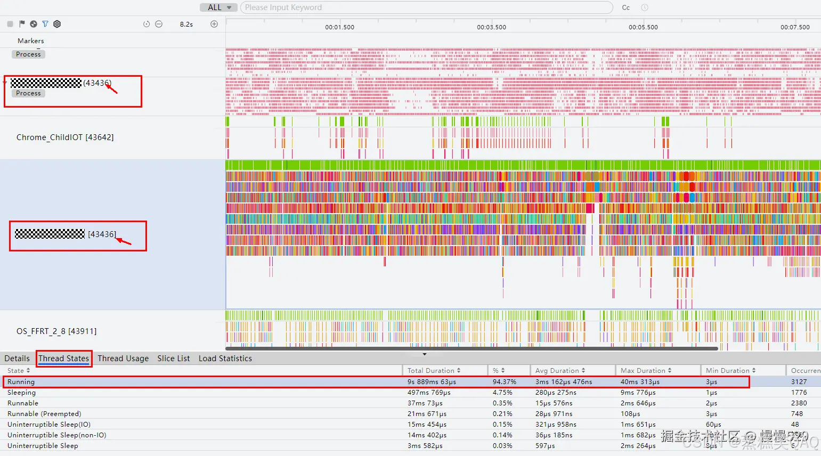Collapse the bottom panel via center arrow
The image size is (821, 456).
[x=425, y=354]
